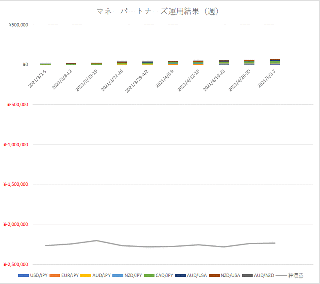
Task: Select the stacked bar for week 2021/3/22-26
Action: pos(122,63)
